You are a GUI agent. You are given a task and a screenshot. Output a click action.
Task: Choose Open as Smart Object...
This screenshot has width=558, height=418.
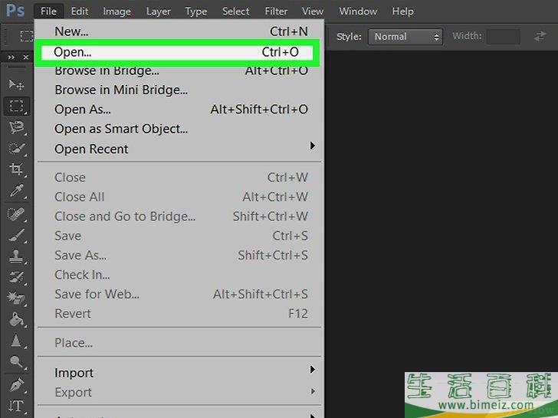(181, 129)
